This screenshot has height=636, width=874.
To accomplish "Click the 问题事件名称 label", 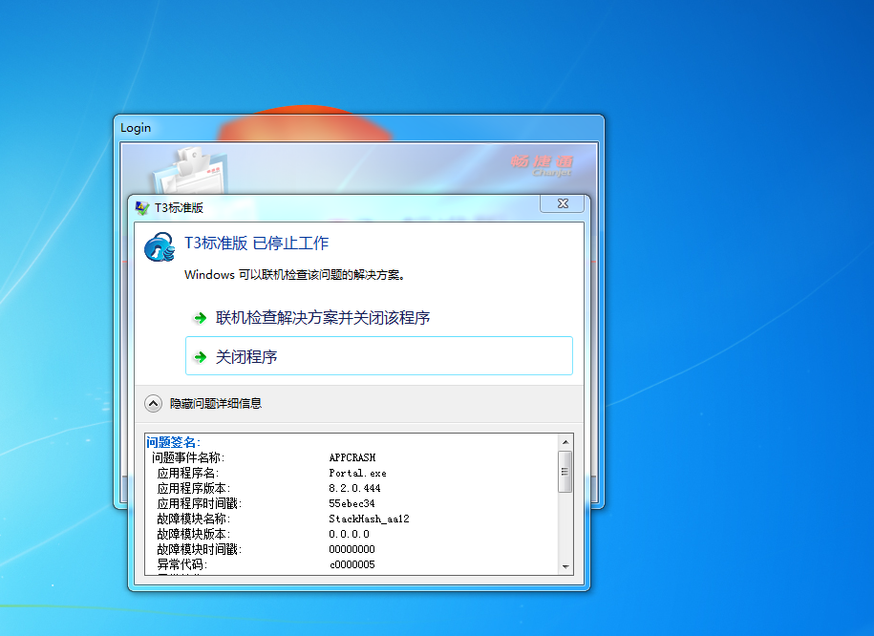I will pyautogui.click(x=188, y=457).
